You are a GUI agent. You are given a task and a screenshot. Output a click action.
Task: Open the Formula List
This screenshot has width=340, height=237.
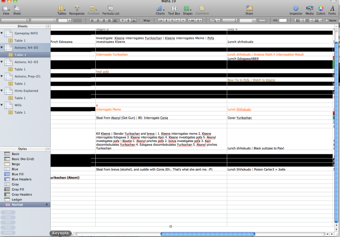coord(110,8)
